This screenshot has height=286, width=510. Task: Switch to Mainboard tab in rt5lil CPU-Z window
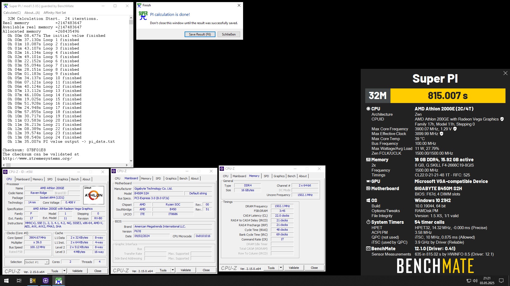click(23, 179)
